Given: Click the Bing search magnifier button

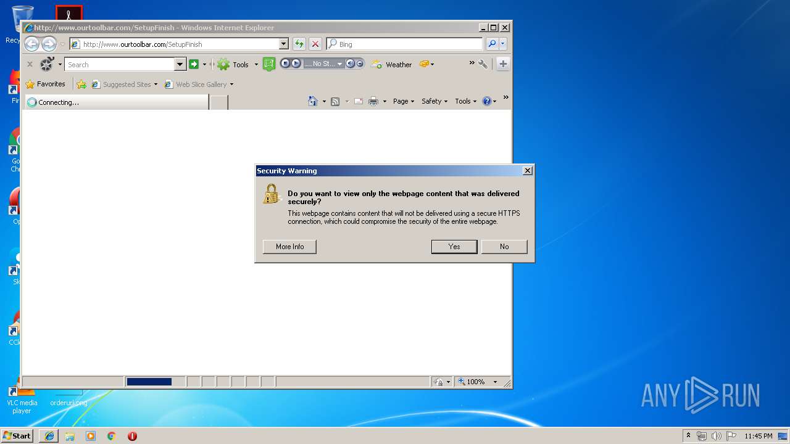Looking at the screenshot, I should coord(491,44).
